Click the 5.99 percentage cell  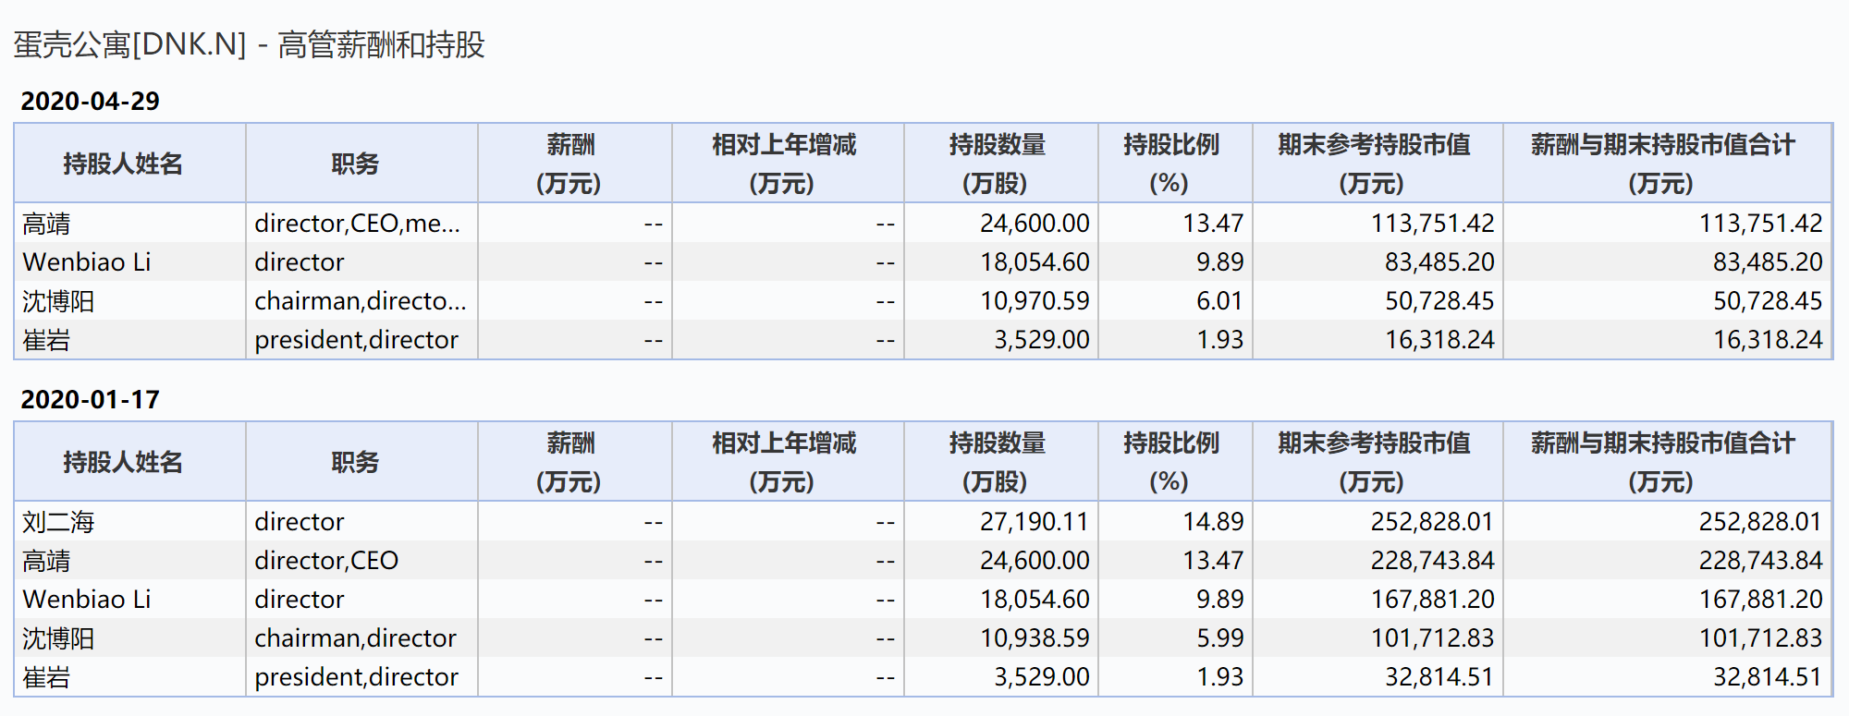coord(1218,638)
